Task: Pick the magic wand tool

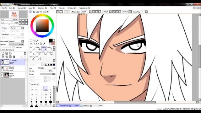Action: coord(37,40)
